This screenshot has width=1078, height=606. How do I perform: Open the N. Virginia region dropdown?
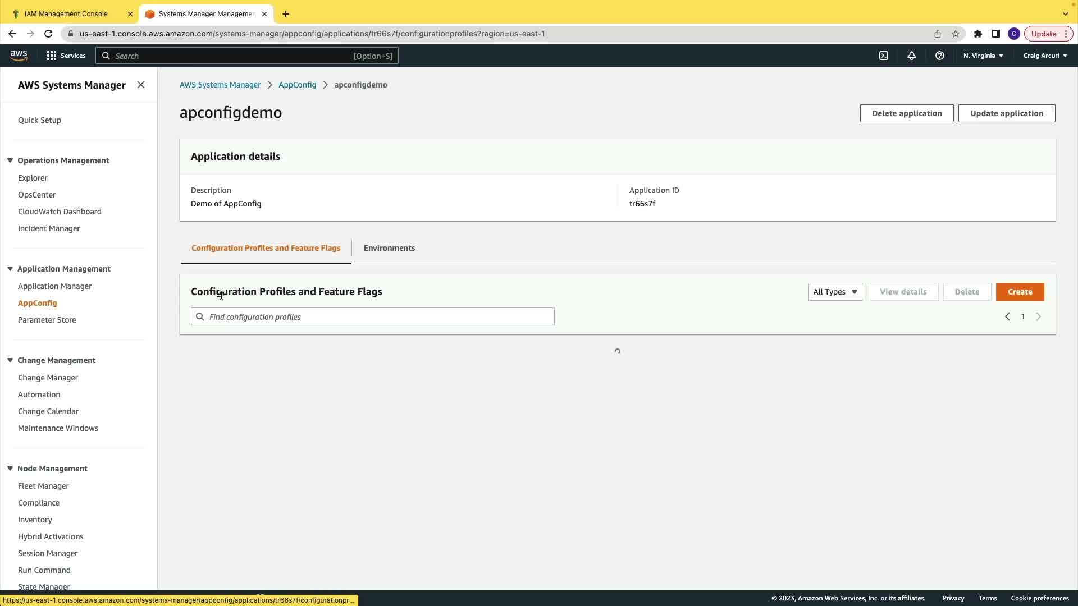tap(983, 56)
